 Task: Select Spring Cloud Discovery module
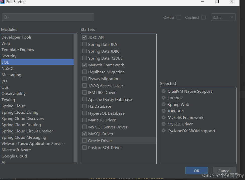click(x=37, y=118)
